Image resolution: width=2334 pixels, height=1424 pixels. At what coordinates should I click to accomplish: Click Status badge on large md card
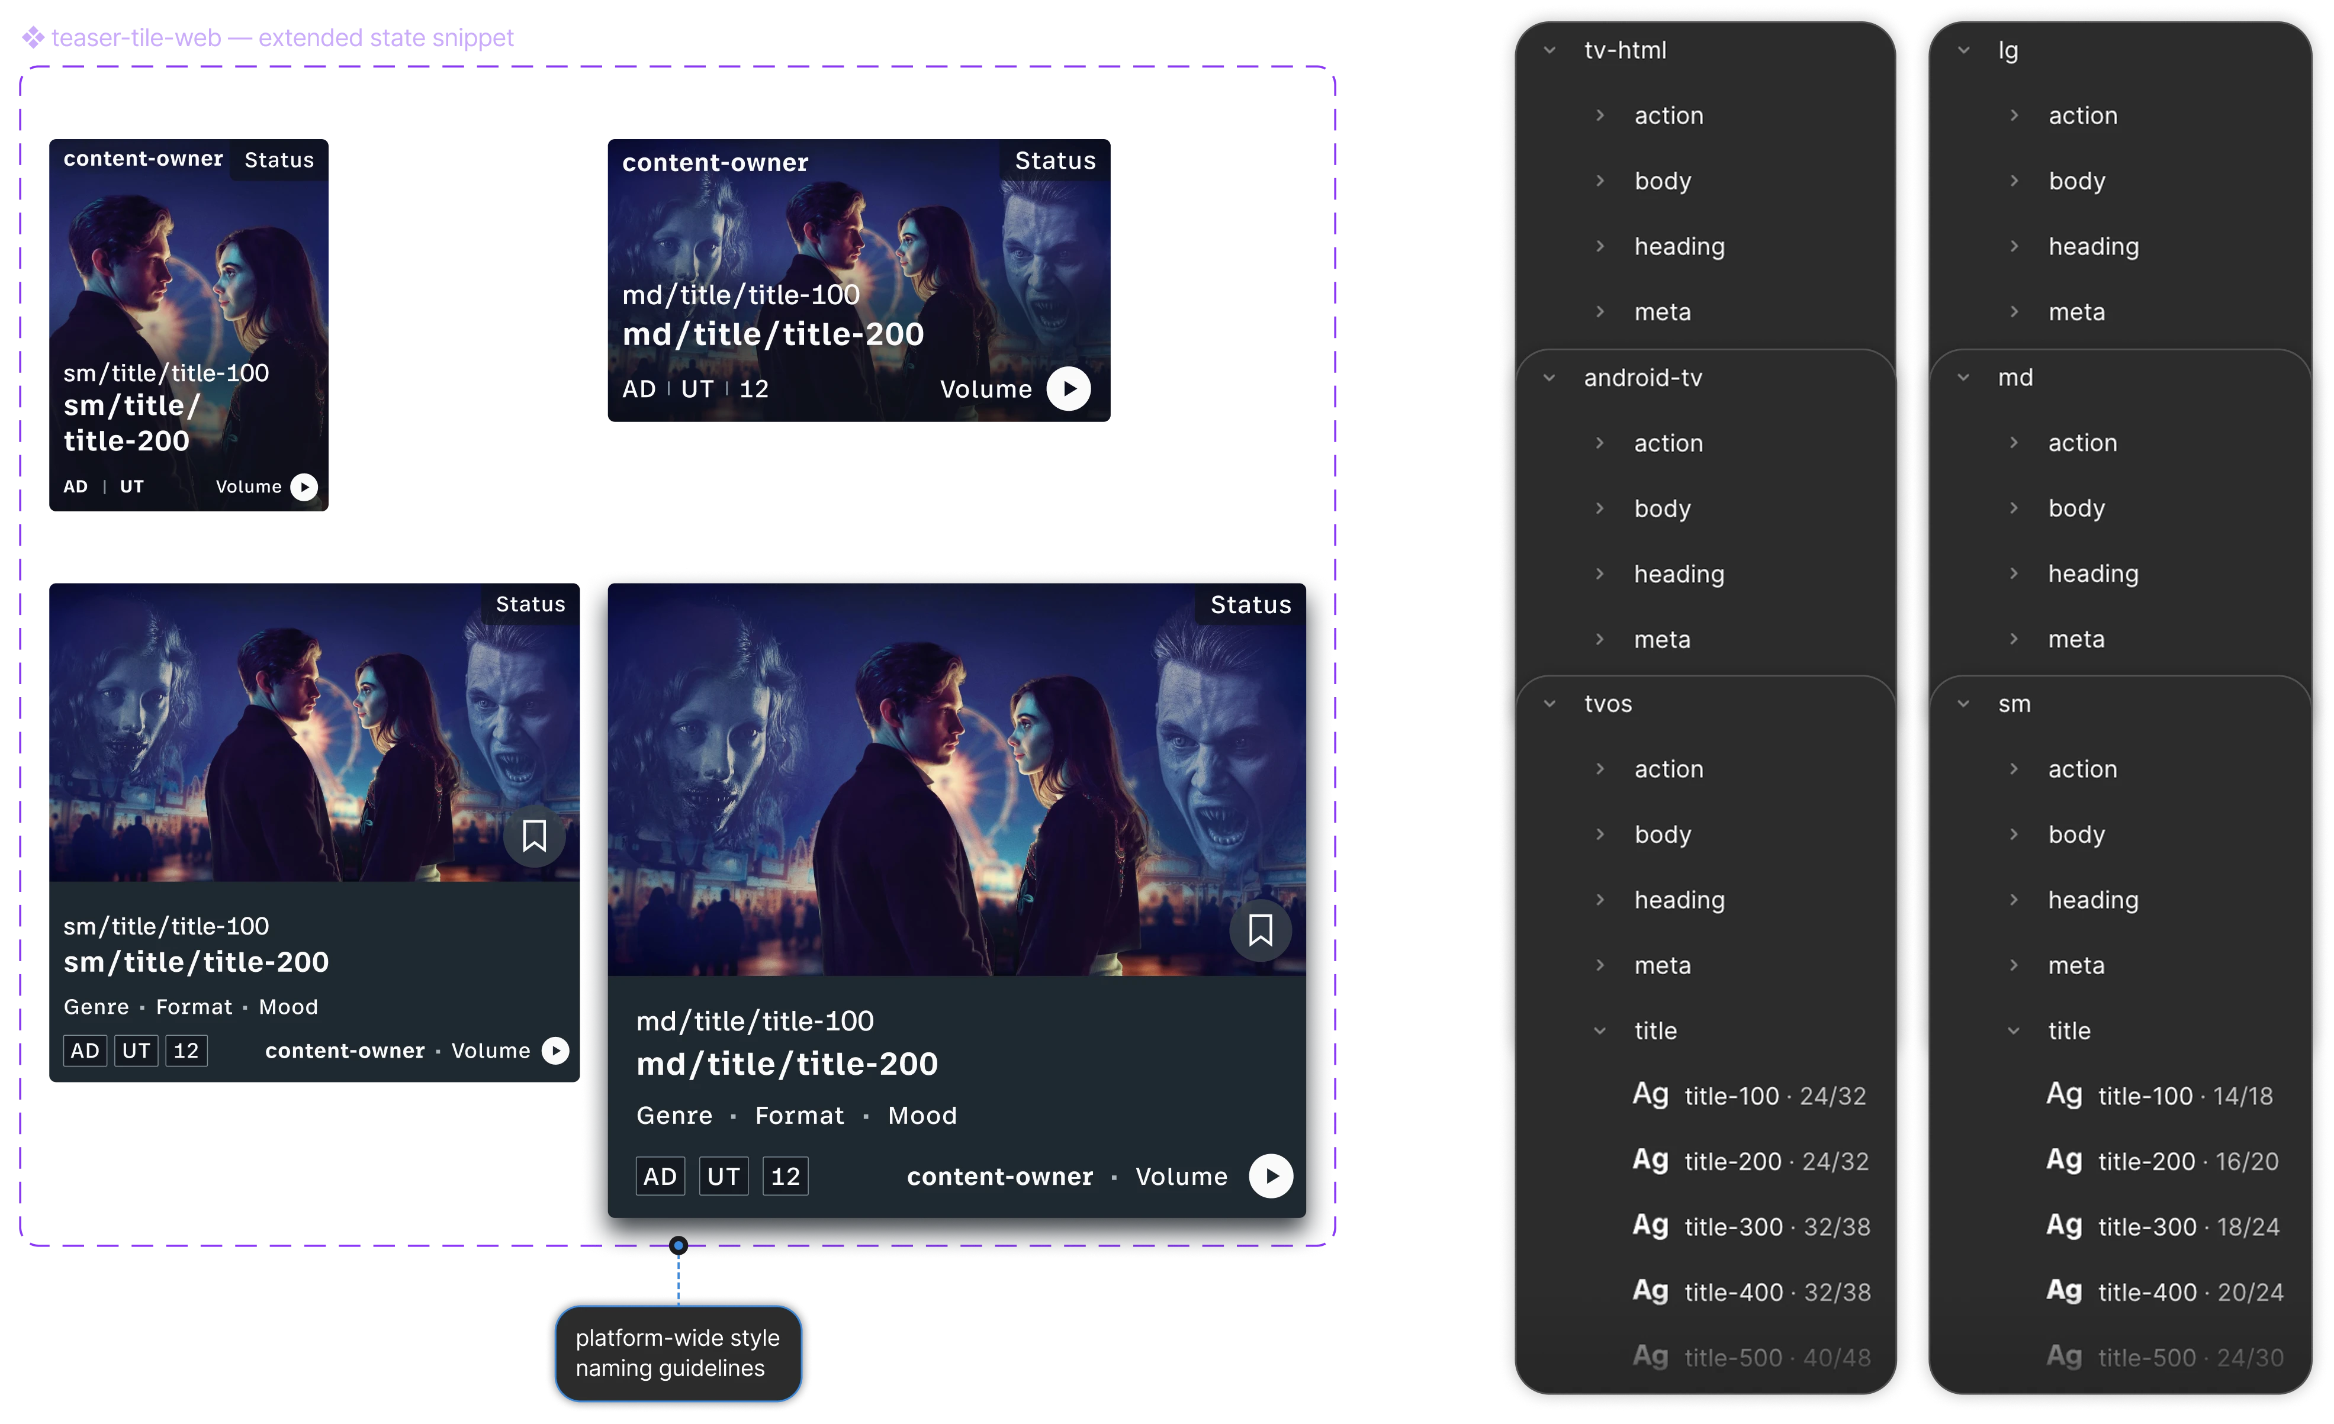[1250, 605]
